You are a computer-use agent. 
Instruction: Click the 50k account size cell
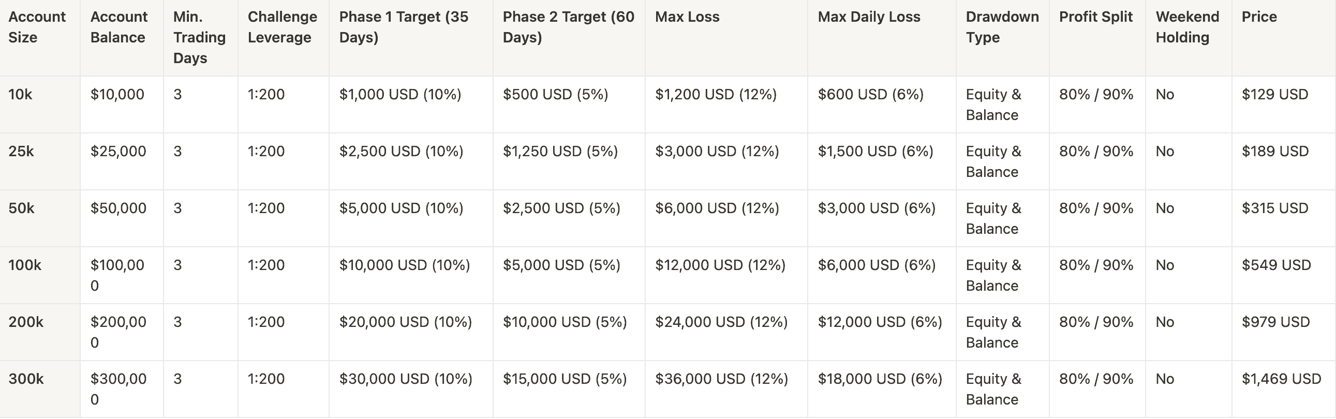click(x=21, y=208)
